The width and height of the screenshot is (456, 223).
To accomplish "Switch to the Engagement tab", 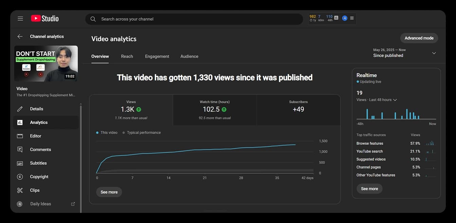I will coord(157,56).
